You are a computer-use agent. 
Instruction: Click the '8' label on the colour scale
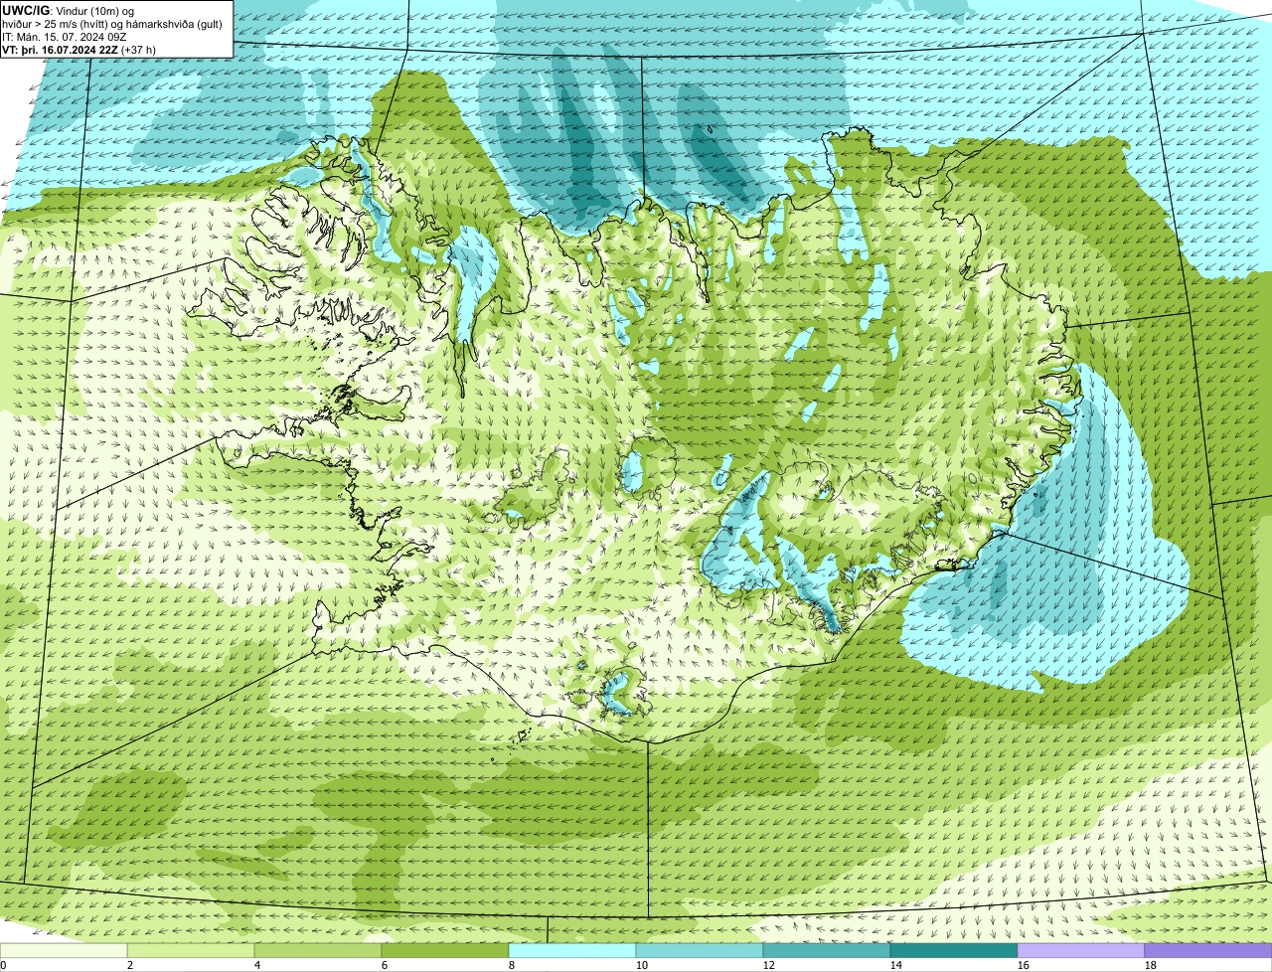[512, 965]
